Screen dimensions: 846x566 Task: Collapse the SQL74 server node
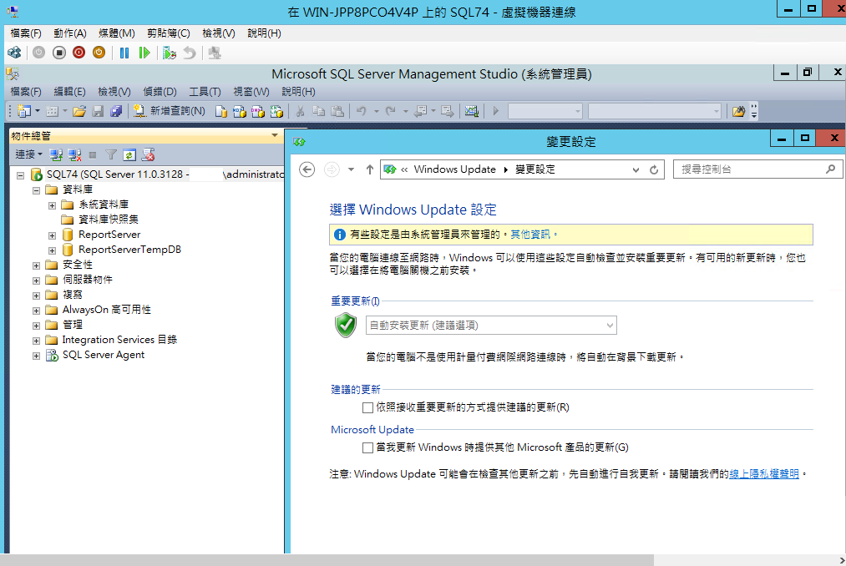pos(21,175)
